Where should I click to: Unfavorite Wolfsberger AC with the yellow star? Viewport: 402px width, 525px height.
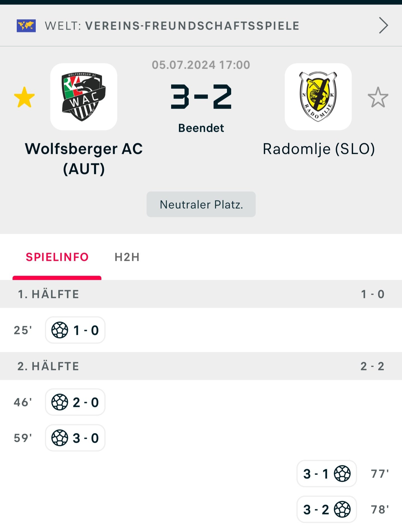(24, 97)
